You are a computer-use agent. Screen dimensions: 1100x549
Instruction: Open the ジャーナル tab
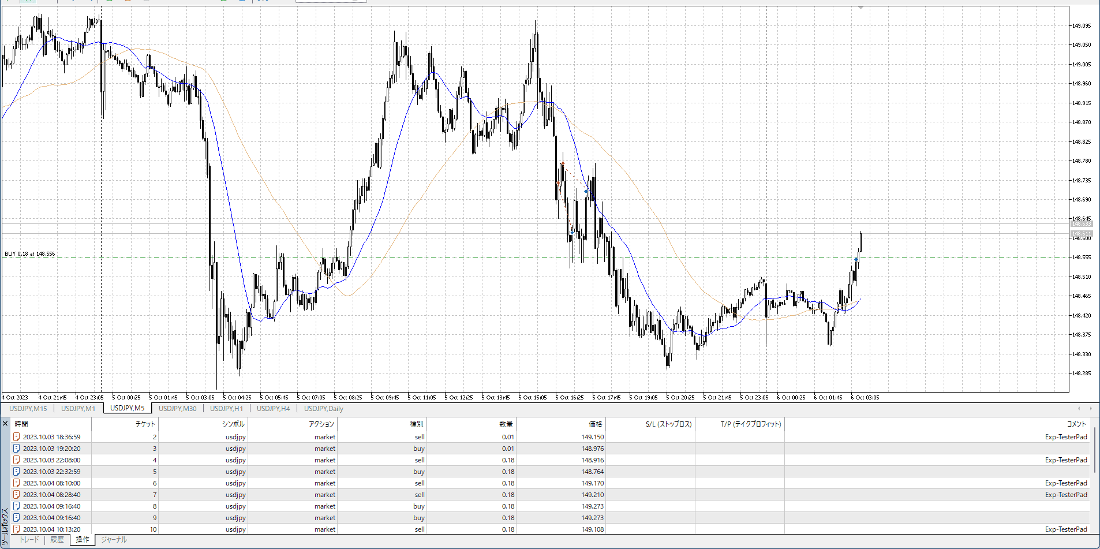114,540
